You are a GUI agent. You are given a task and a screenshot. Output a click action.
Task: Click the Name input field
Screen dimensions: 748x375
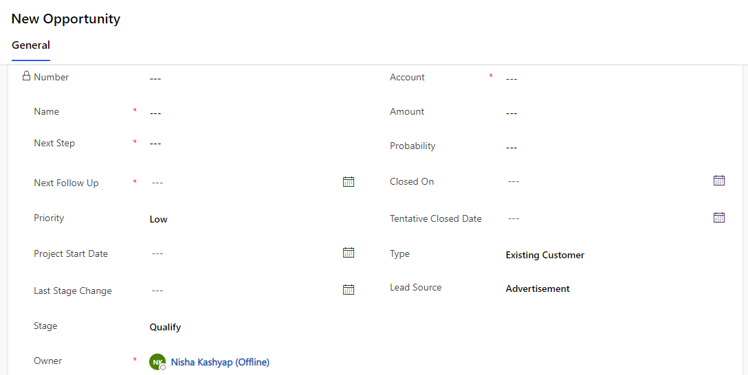click(247, 113)
